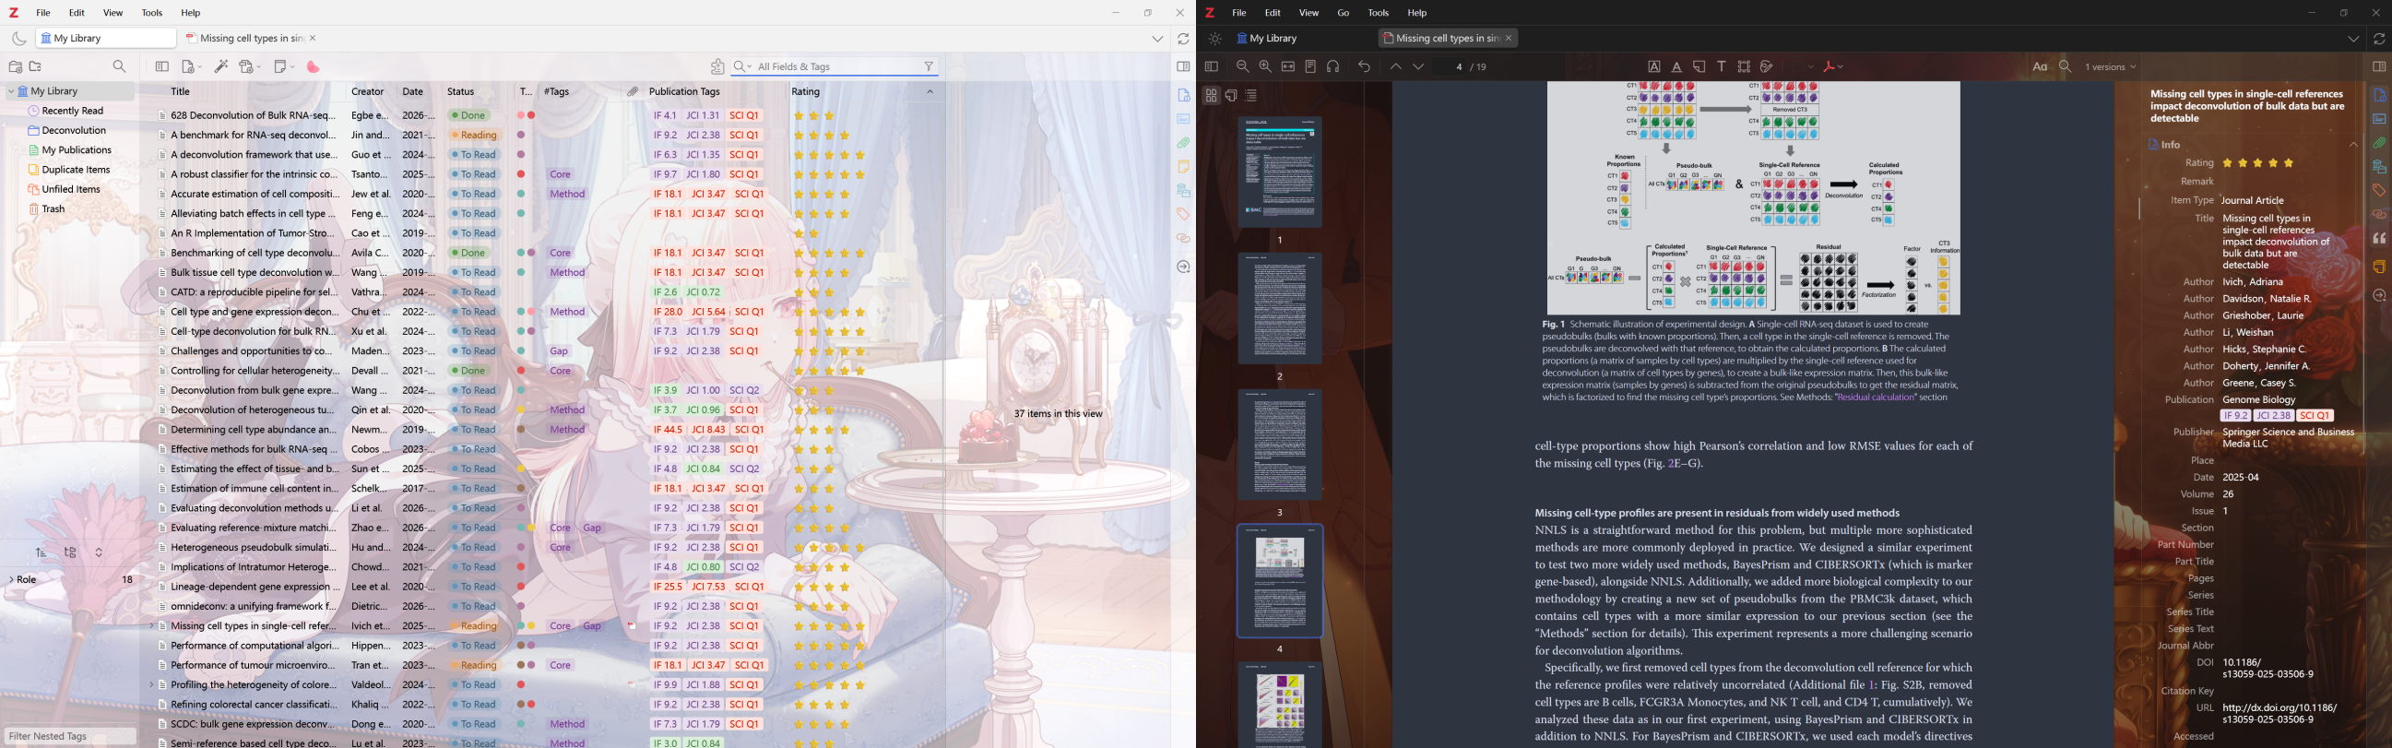Sort the item list by Status column
This screenshot has height=748, width=2392.
coord(460,92)
